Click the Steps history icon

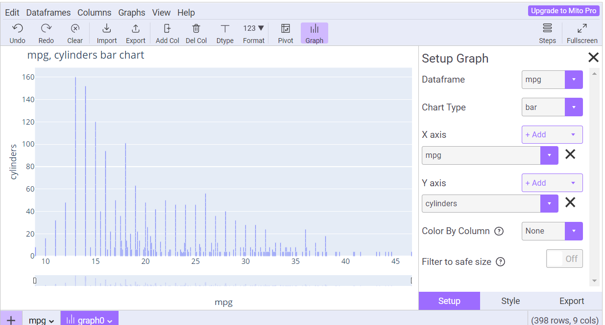tap(547, 28)
